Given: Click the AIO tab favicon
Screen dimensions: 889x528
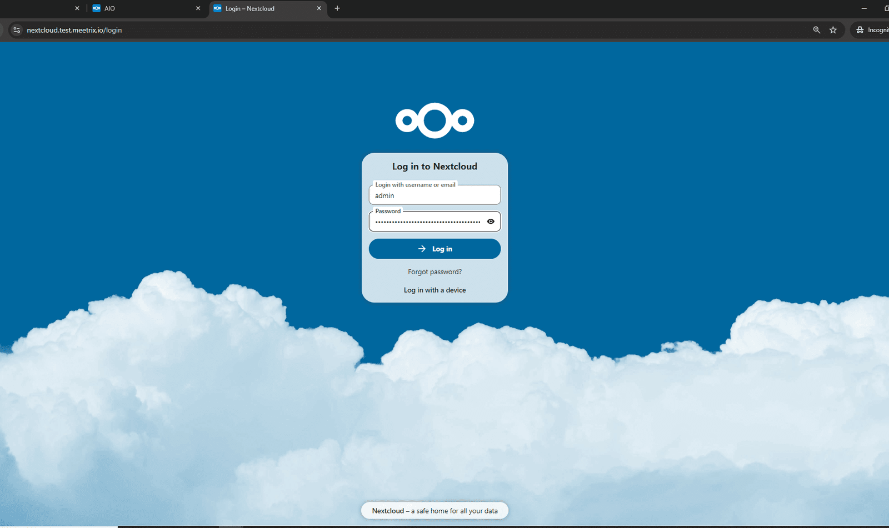Looking at the screenshot, I should (97, 8).
